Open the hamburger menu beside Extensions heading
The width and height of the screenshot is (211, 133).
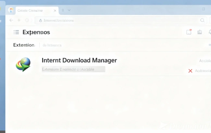(16, 32)
